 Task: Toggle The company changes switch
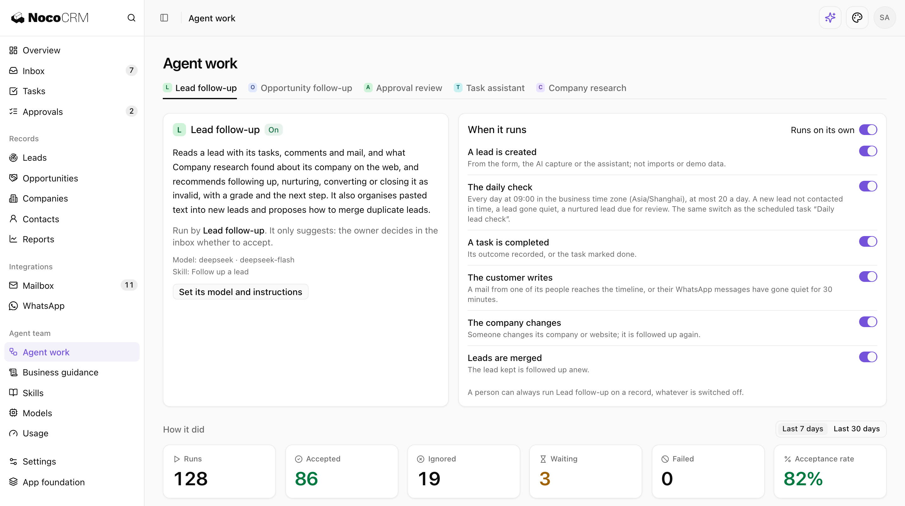[868, 322]
